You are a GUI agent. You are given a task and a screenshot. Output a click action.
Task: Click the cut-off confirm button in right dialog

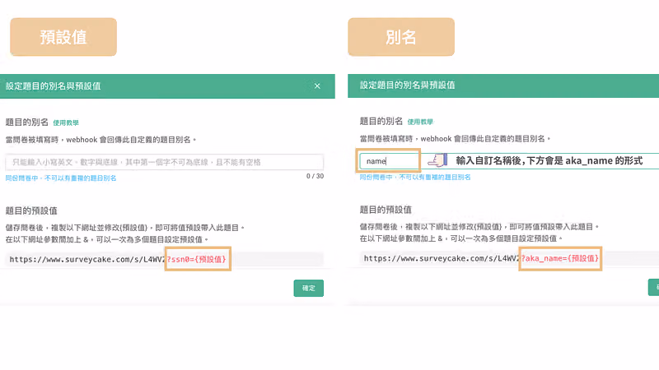pos(653,287)
